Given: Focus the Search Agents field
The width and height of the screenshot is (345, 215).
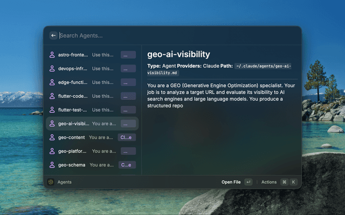Looking at the screenshot, I should (176, 35).
